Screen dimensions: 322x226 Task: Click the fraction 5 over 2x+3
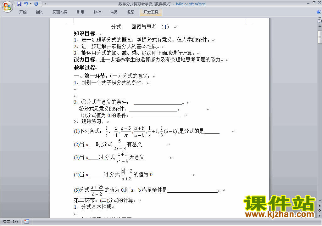click(x=119, y=145)
